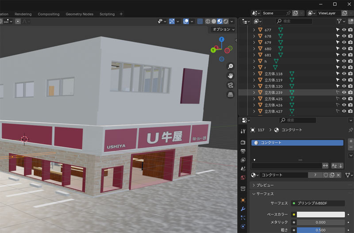Viewport: 354px width, 233px height.
Task: Open the View Layer properties tab
Action: (243, 160)
